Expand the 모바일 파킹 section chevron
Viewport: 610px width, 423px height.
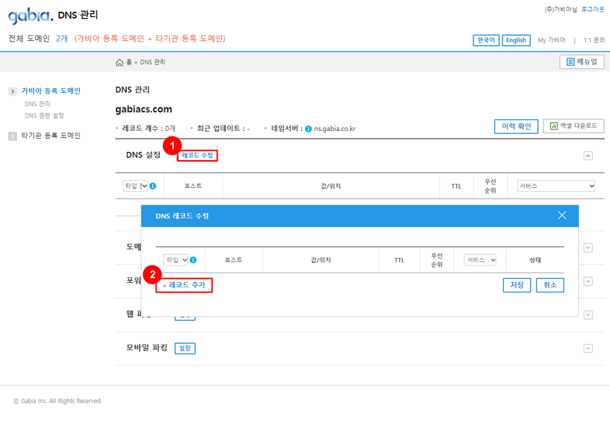tap(588, 349)
